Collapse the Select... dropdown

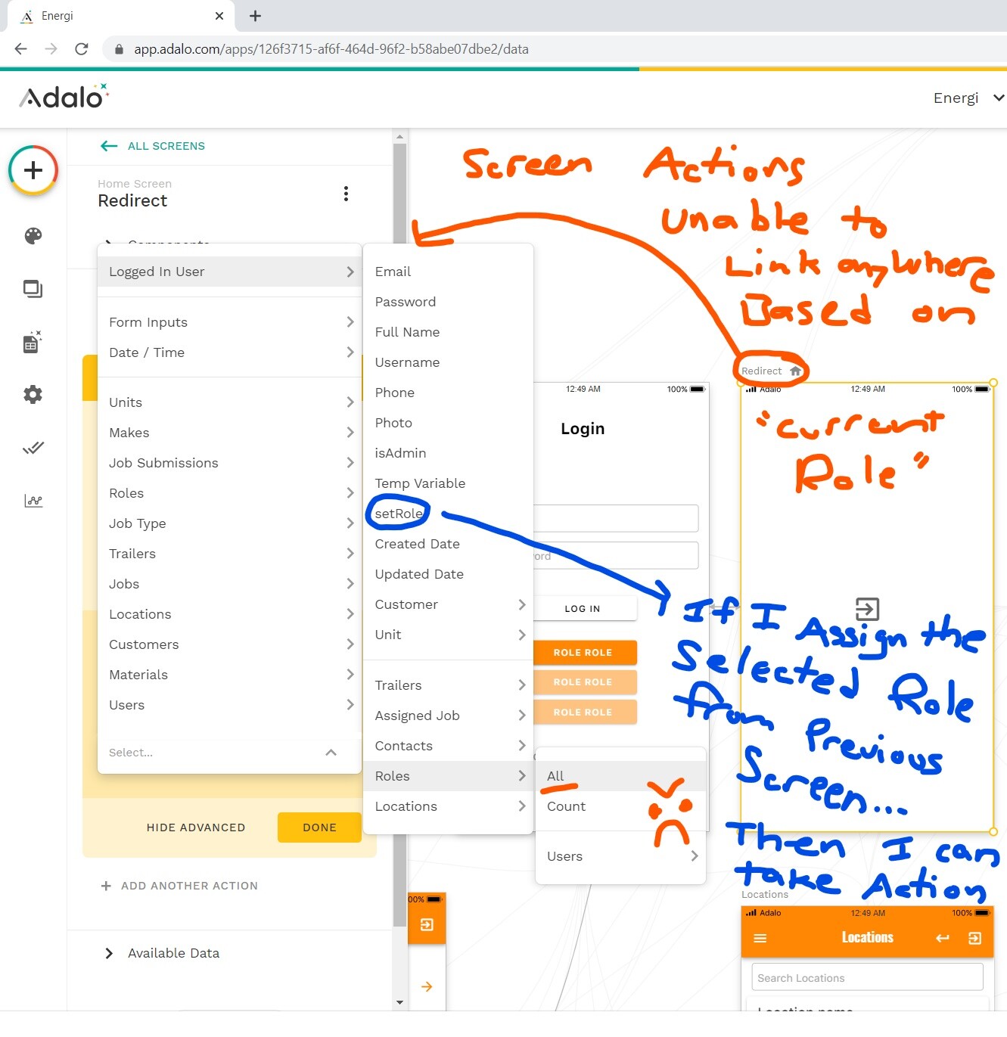tap(331, 753)
